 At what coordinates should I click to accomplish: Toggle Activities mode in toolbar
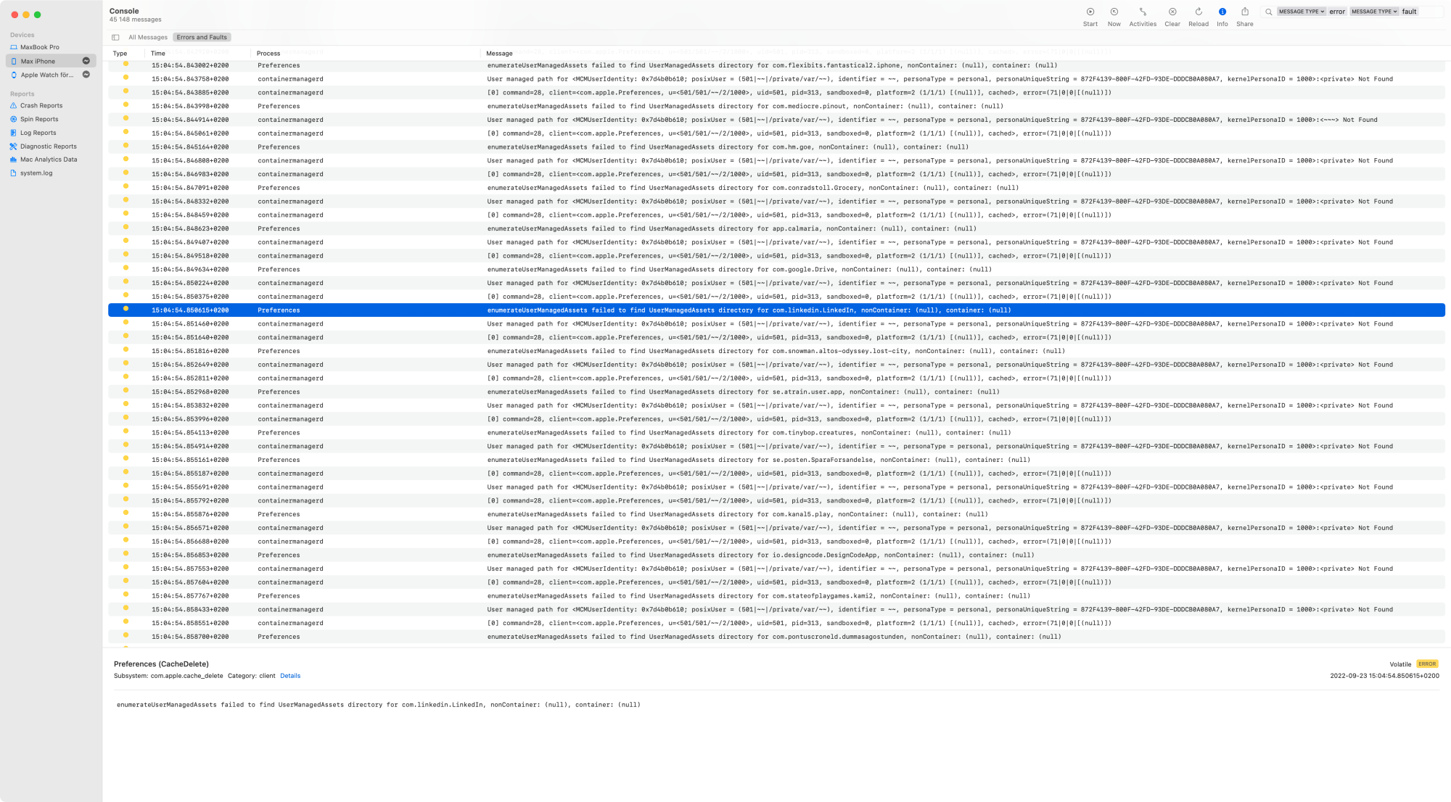click(1143, 12)
